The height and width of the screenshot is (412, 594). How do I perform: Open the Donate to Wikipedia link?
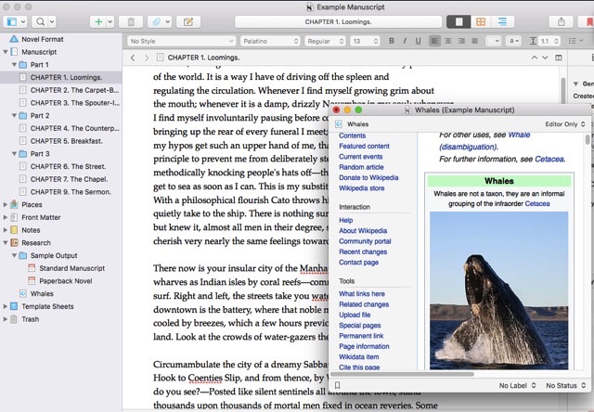[x=368, y=177]
